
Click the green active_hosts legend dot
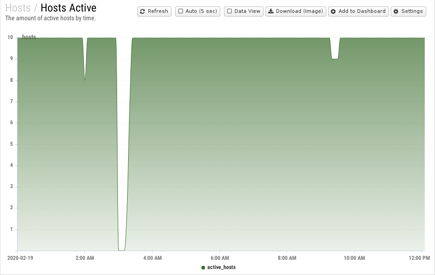[x=203, y=268]
